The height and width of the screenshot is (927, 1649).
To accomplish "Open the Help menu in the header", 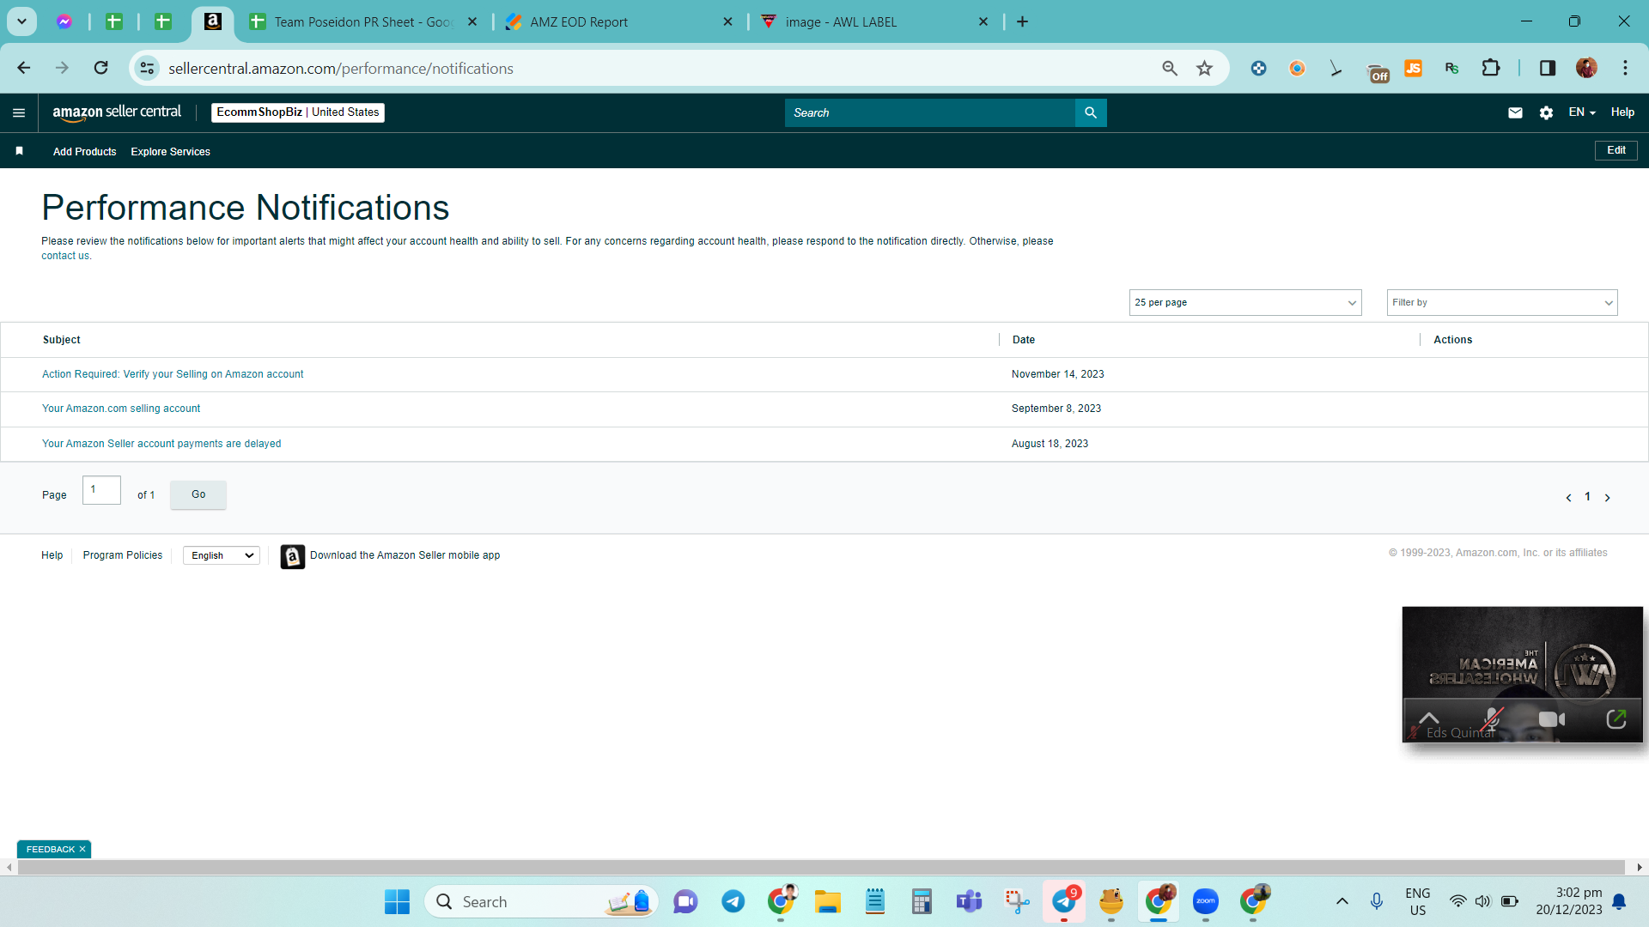I will coord(1622,112).
